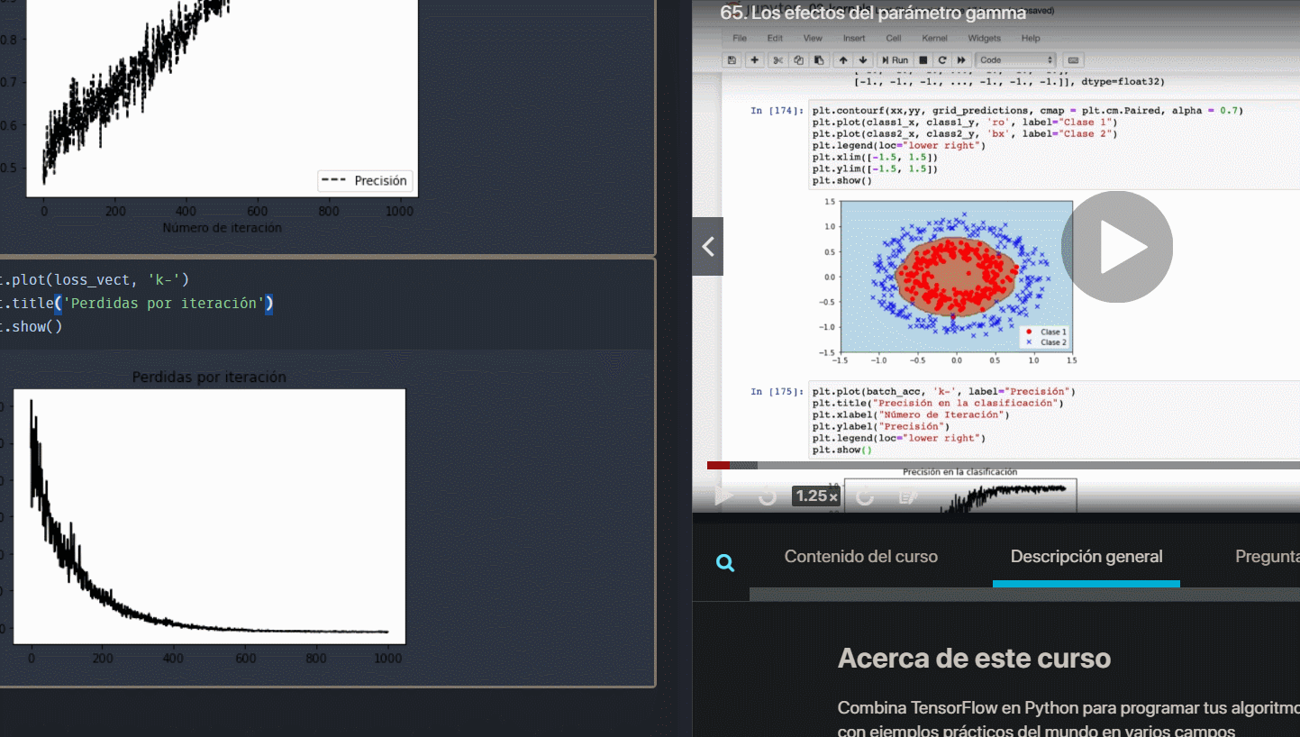Move cell down with the down-arrow icon
Viewport: 1300px width, 737px height.
coord(864,60)
